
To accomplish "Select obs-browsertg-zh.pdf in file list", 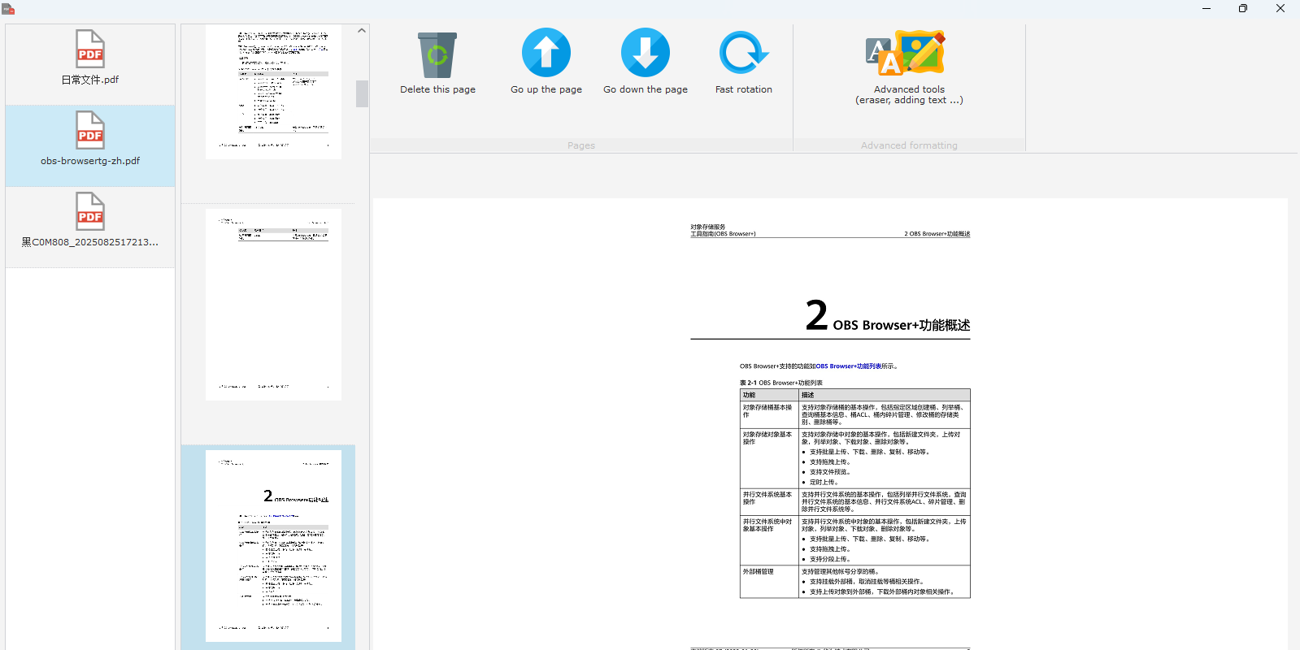I will [x=90, y=146].
